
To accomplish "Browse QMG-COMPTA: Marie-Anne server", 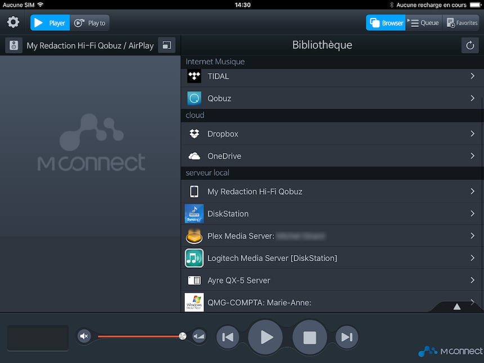I will pos(332,302).
